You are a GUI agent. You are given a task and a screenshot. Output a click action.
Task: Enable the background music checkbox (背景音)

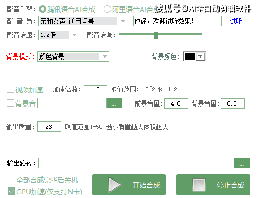[11, 103]
